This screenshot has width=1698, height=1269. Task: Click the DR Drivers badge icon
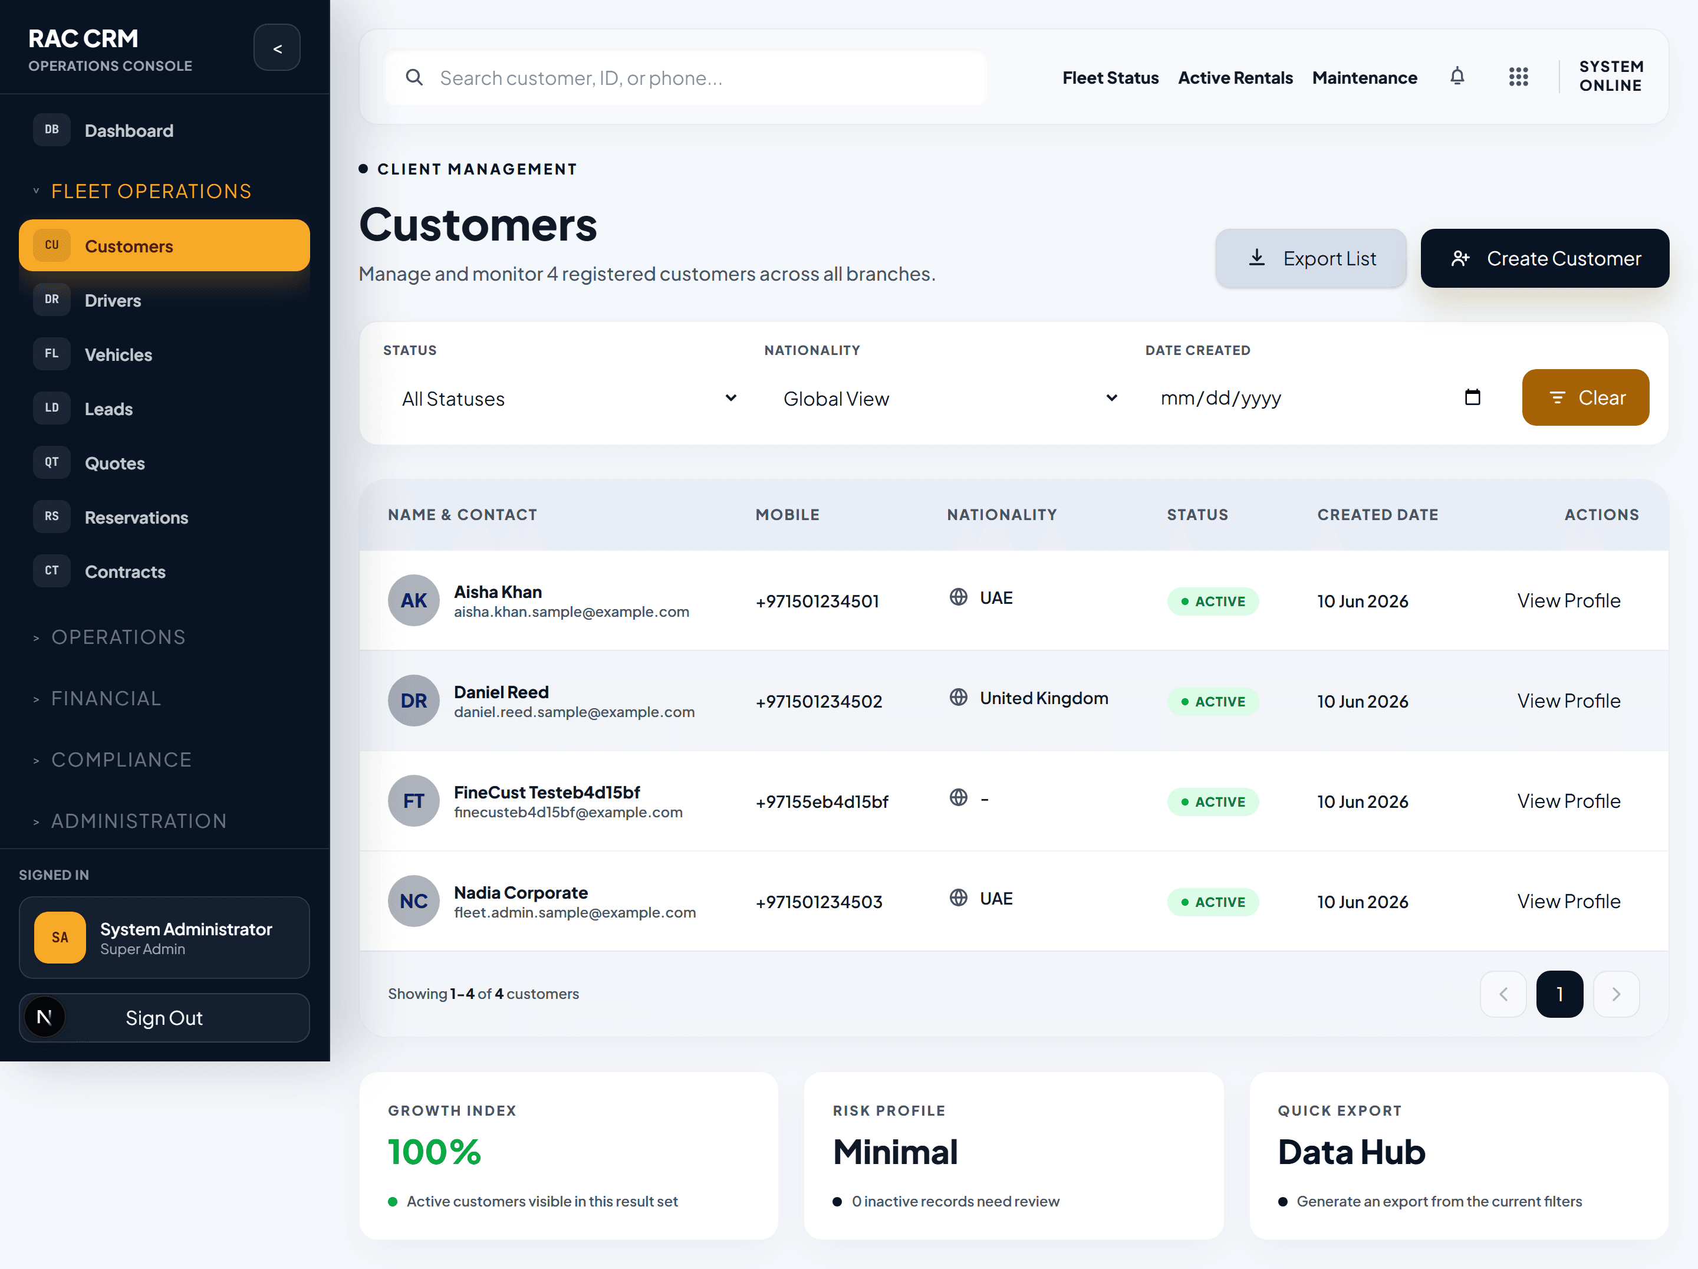click(51, 300)
